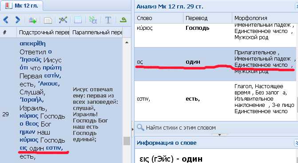Click the book with green arrow icon

coord(32,20)
